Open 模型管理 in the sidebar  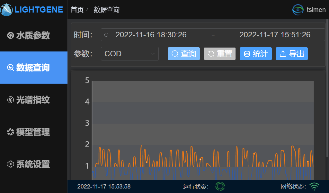point(33,132)
